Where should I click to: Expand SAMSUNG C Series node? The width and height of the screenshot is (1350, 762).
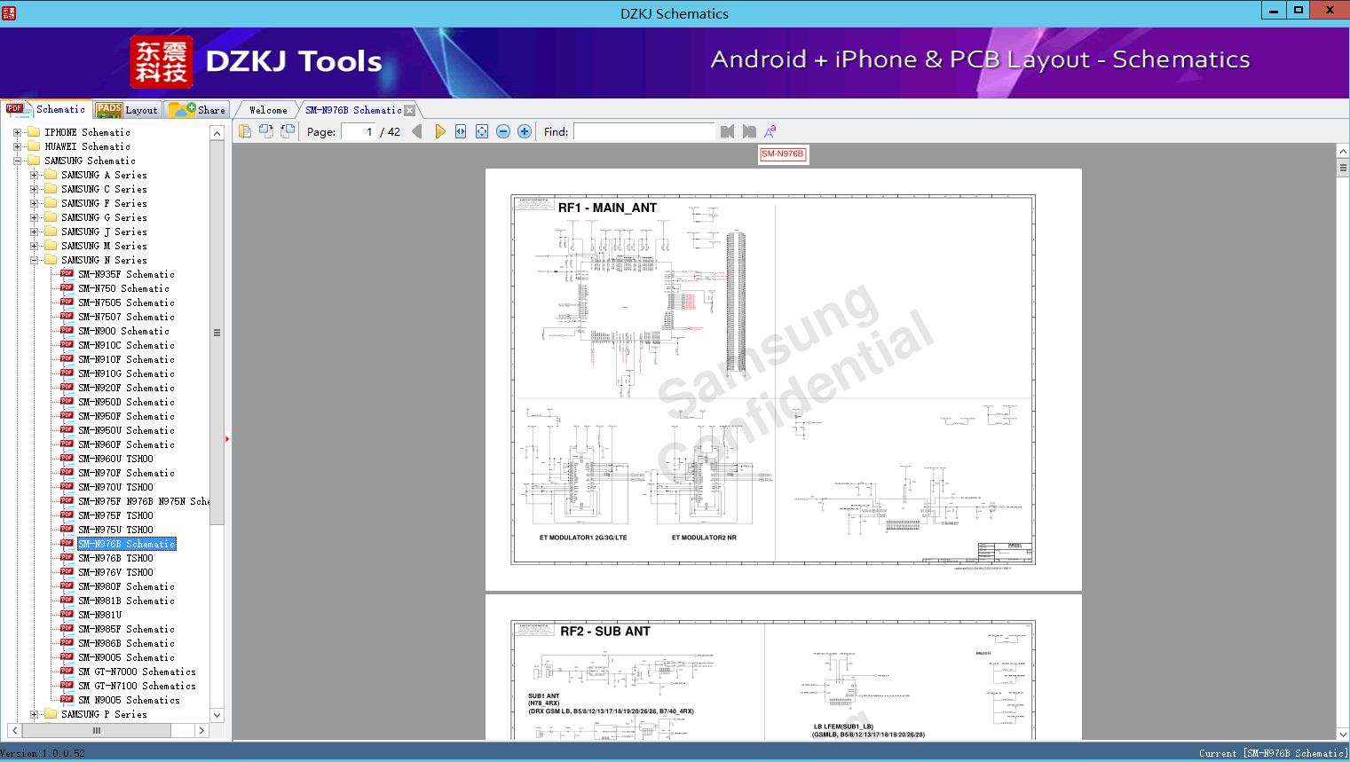34,189
